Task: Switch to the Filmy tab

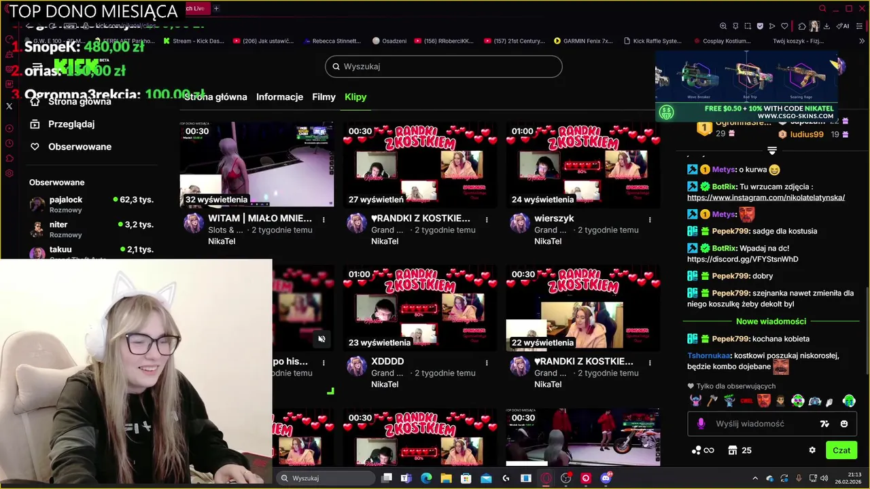Action: tap(324, 97)
